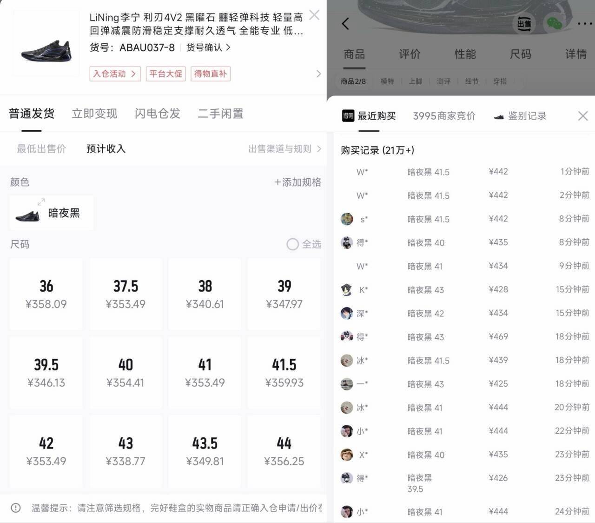Open 货号确认 link
The width and height of the screenshot is (595, 523).
point(208,47)
